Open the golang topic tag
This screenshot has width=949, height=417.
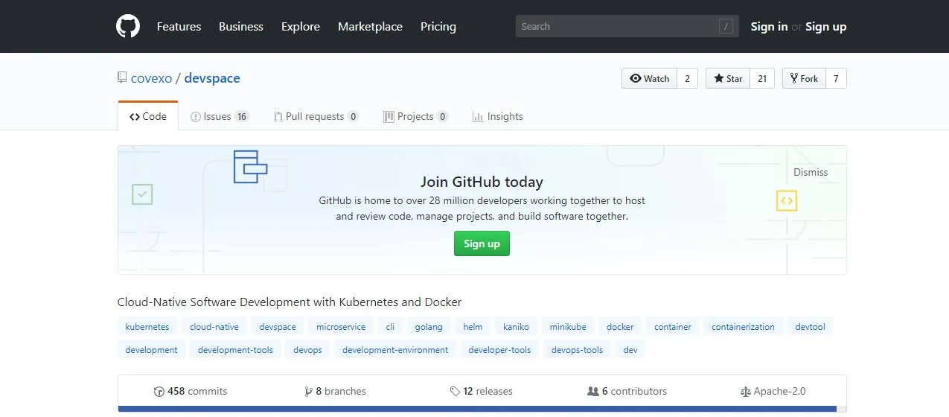click(x=429, y=326)
